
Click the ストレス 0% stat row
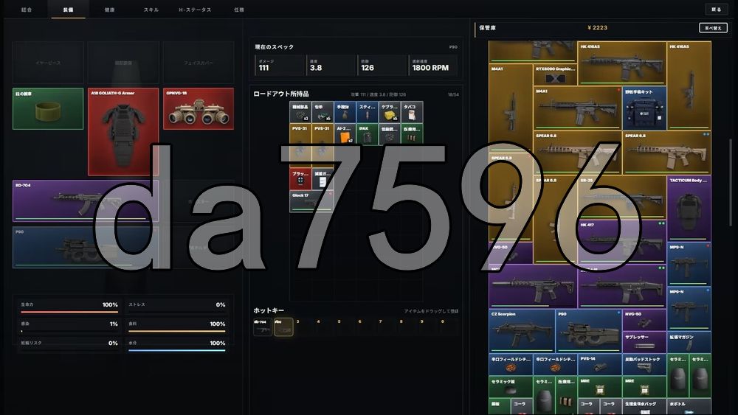click(x=176, y=307)
